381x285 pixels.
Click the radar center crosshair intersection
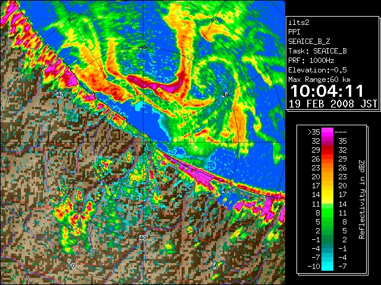(143, 142)
